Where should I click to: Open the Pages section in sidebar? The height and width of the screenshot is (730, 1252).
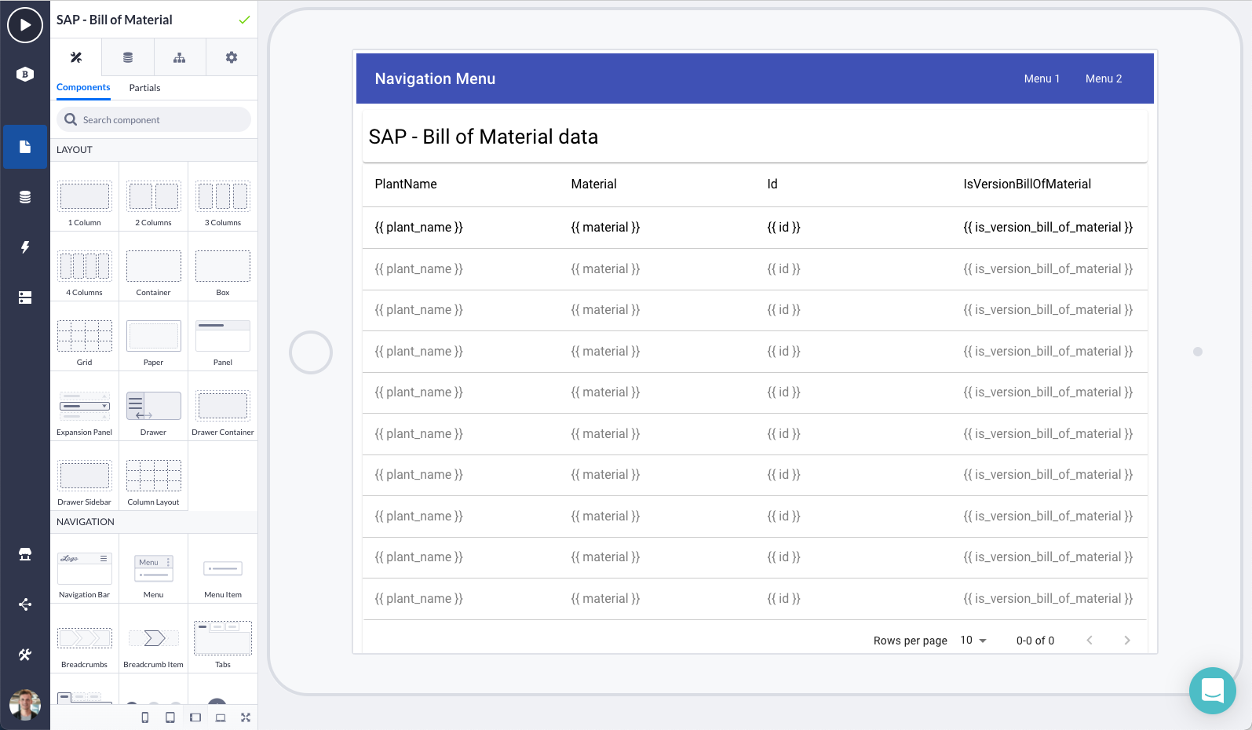click(25, 147)
